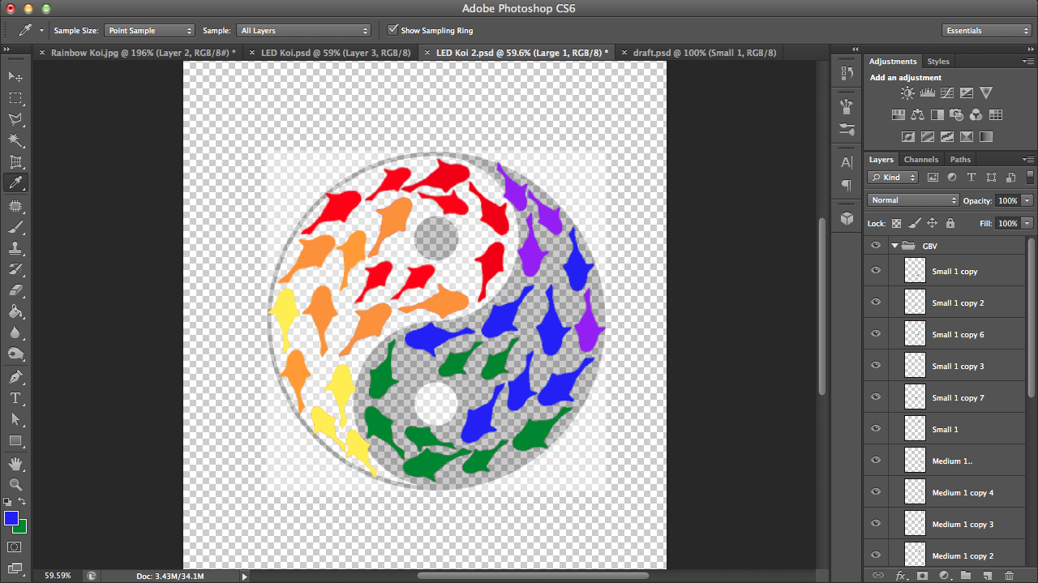
Task: Open the Point Sample size dropdown
Action: 149,30
